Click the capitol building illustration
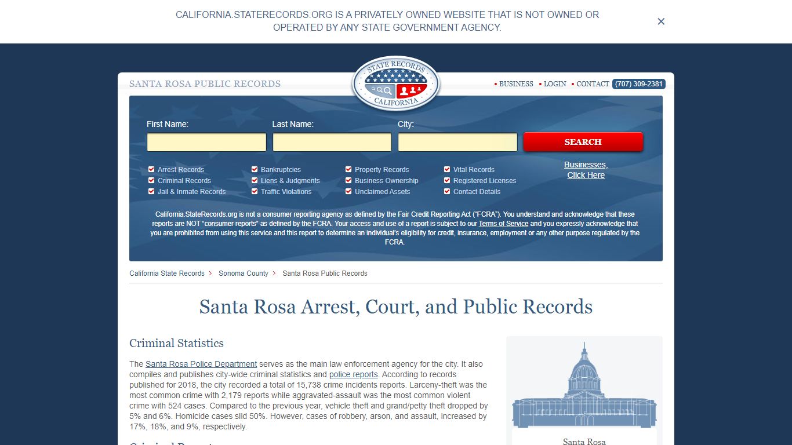The height and width of the screenshot is (445, 792). [584, 386]
